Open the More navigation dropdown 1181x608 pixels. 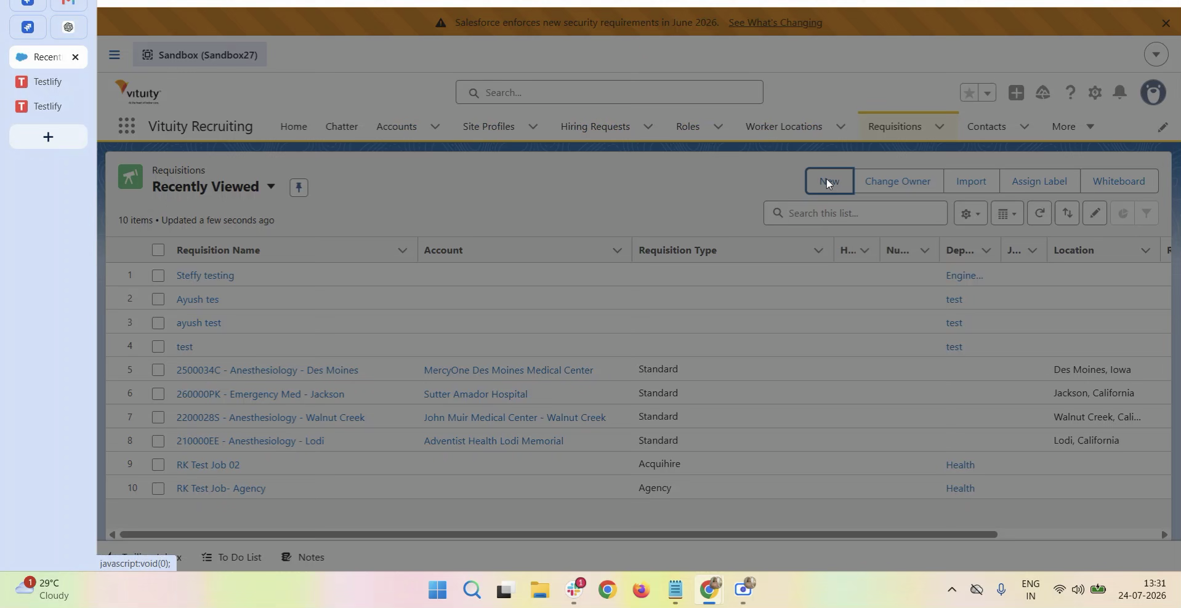click(1073, 127)
